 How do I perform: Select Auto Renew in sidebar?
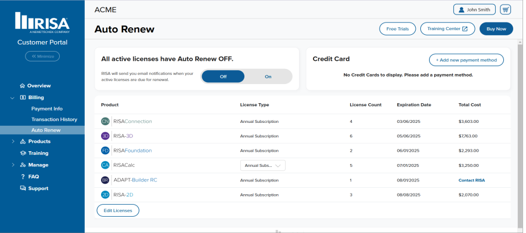[x=42, y=130]
